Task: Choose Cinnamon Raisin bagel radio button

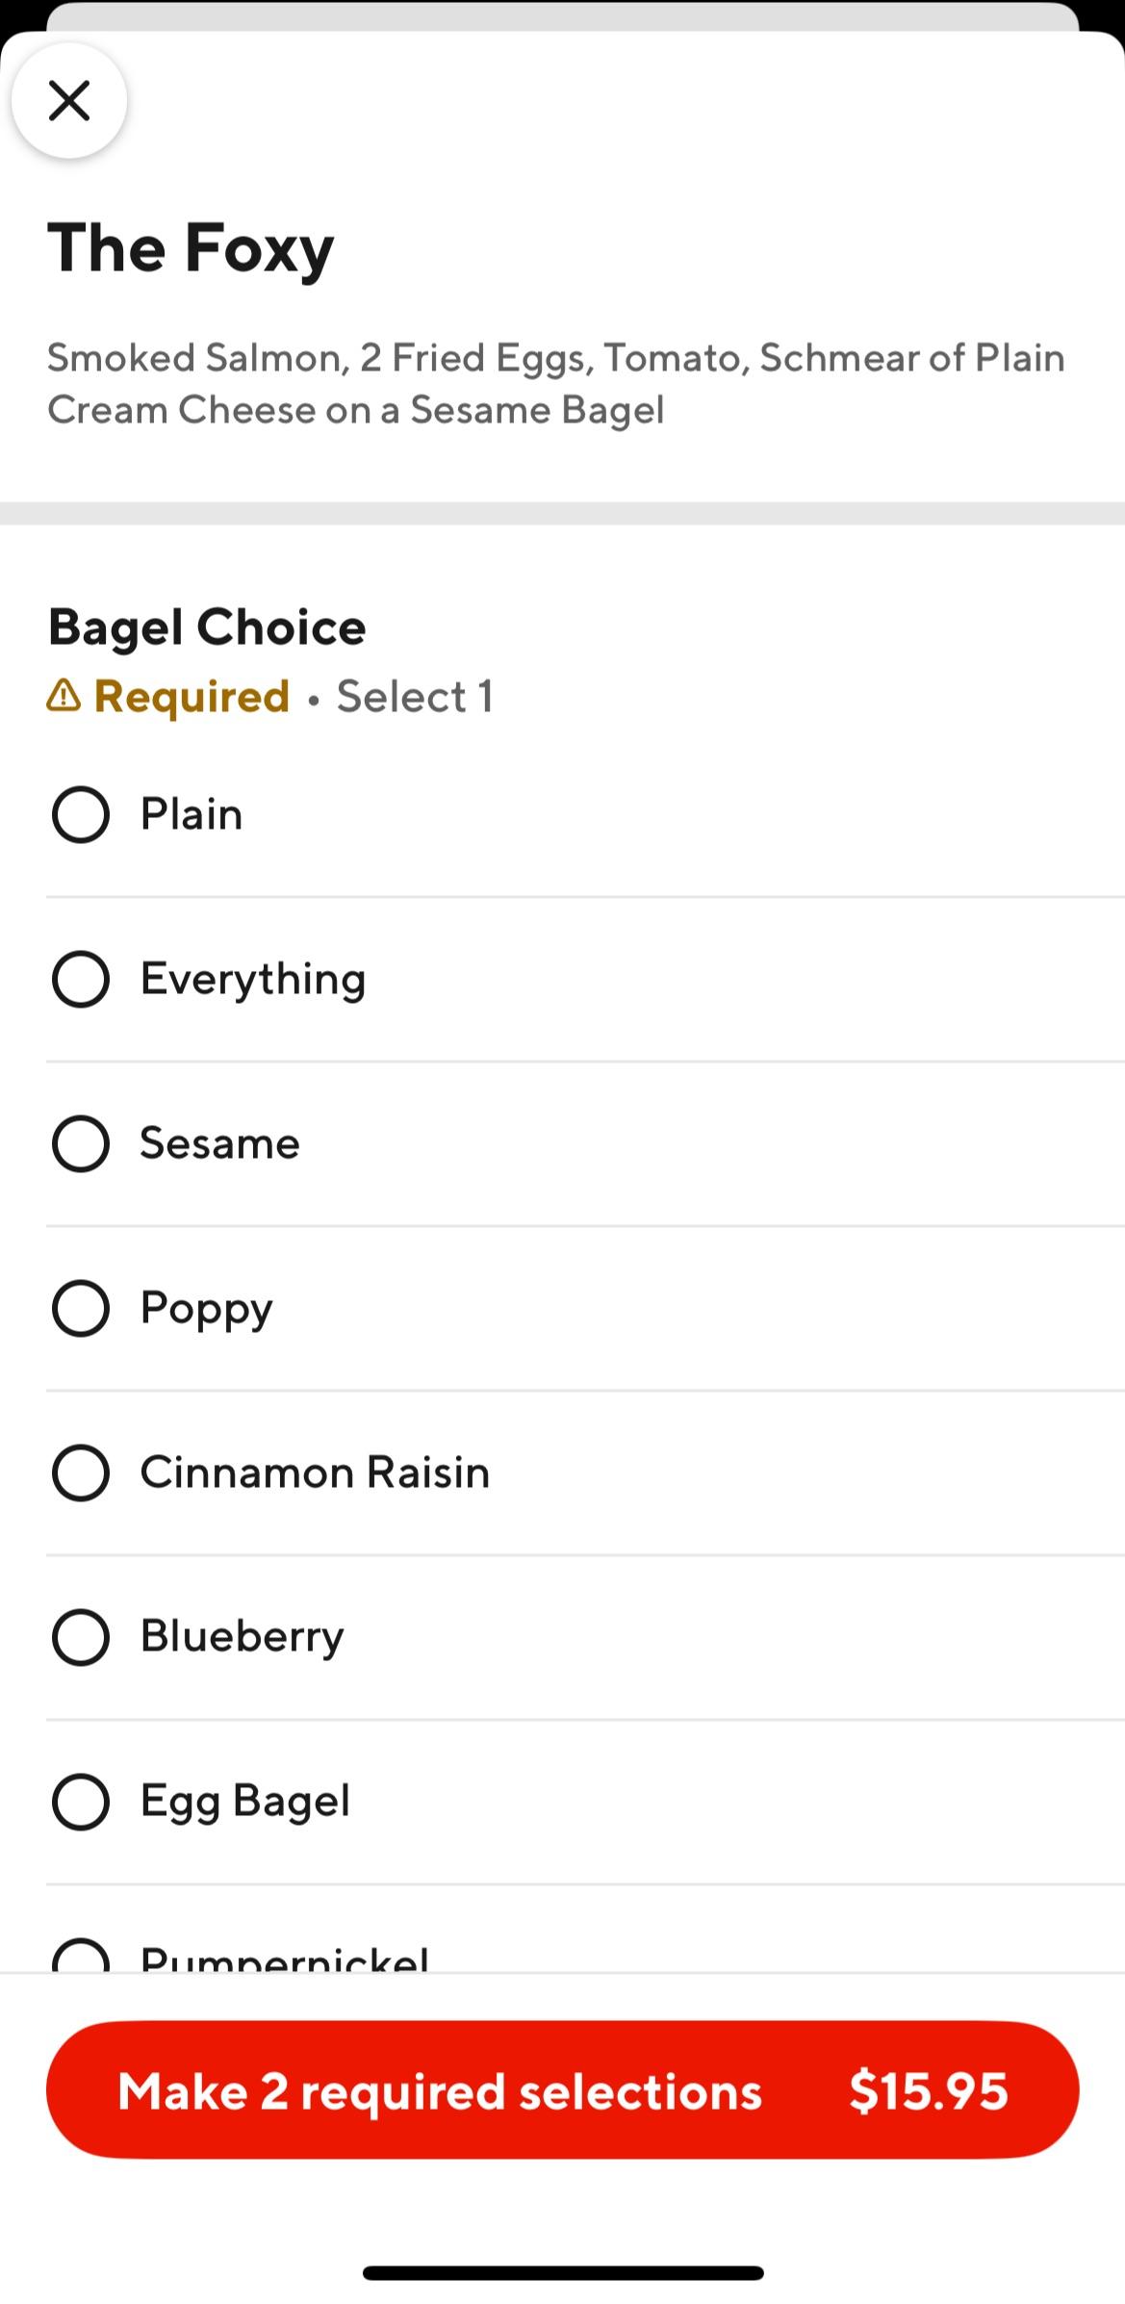Action: (x=81, y=1472)
